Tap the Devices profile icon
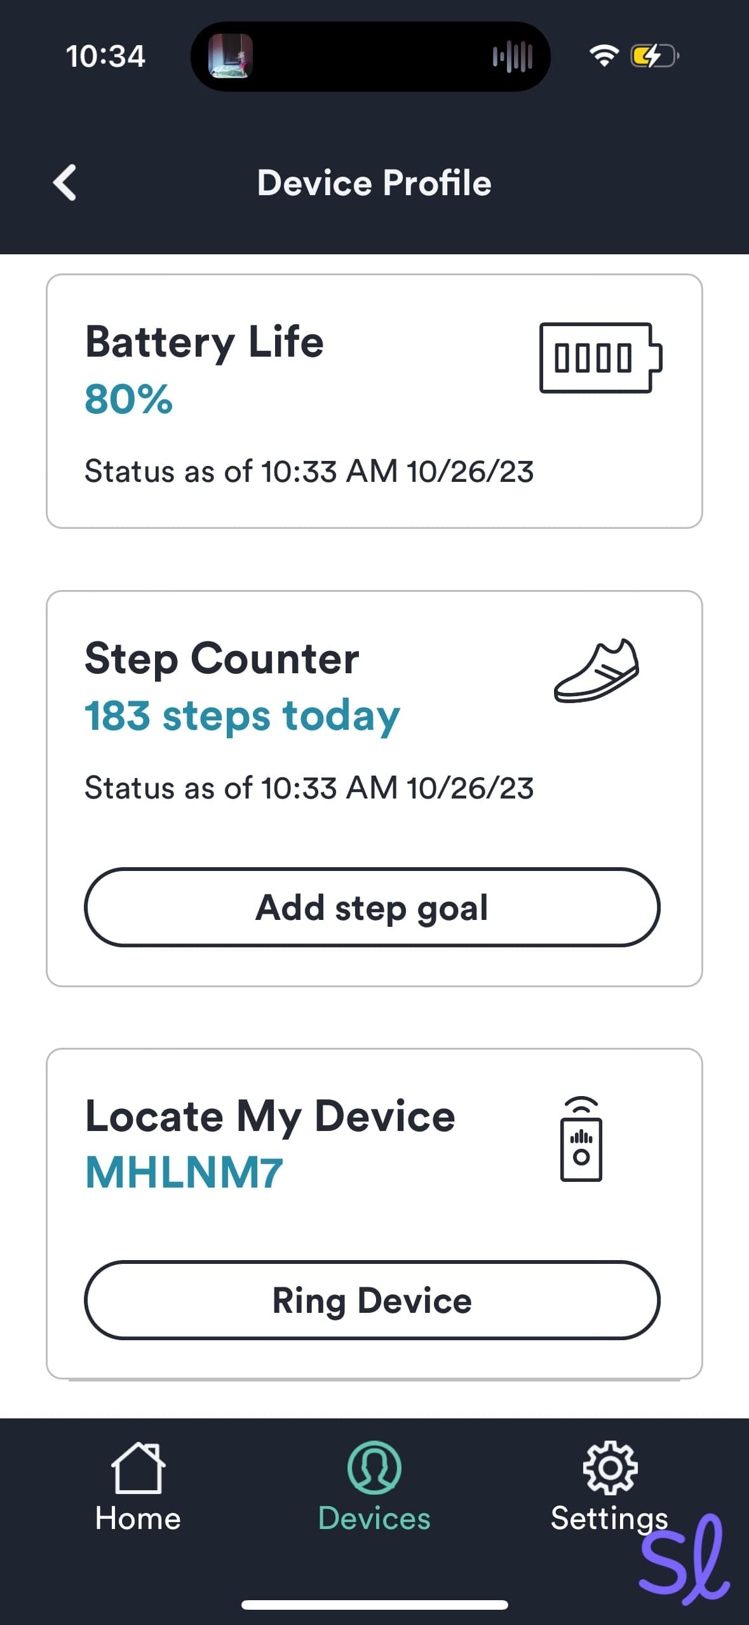The width and height of the screenshot is (749, 1625). 374,1468
